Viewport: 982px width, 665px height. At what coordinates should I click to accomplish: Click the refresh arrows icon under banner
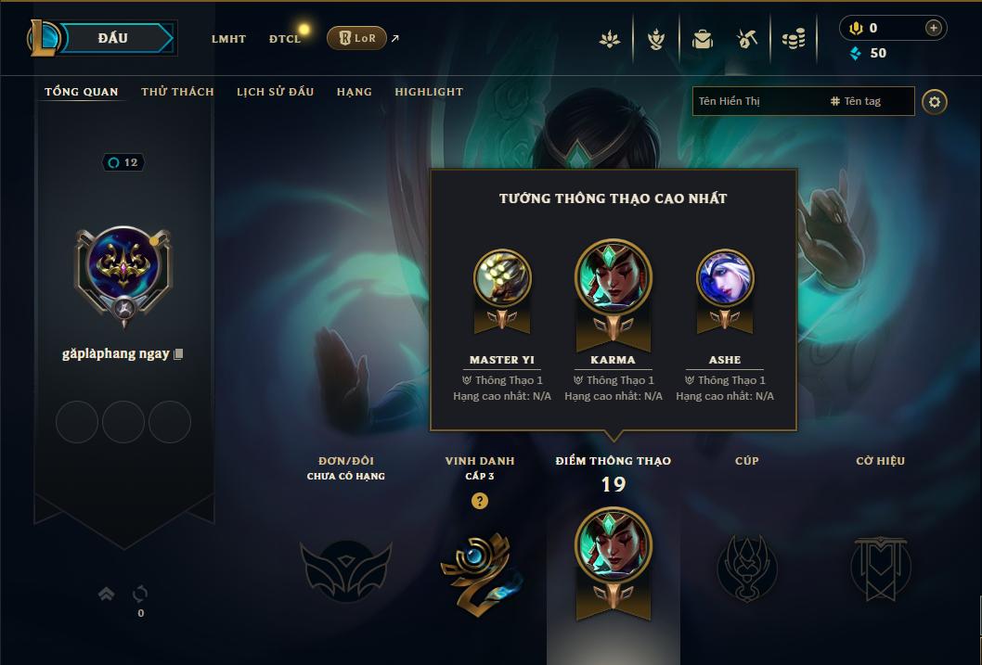140,594
